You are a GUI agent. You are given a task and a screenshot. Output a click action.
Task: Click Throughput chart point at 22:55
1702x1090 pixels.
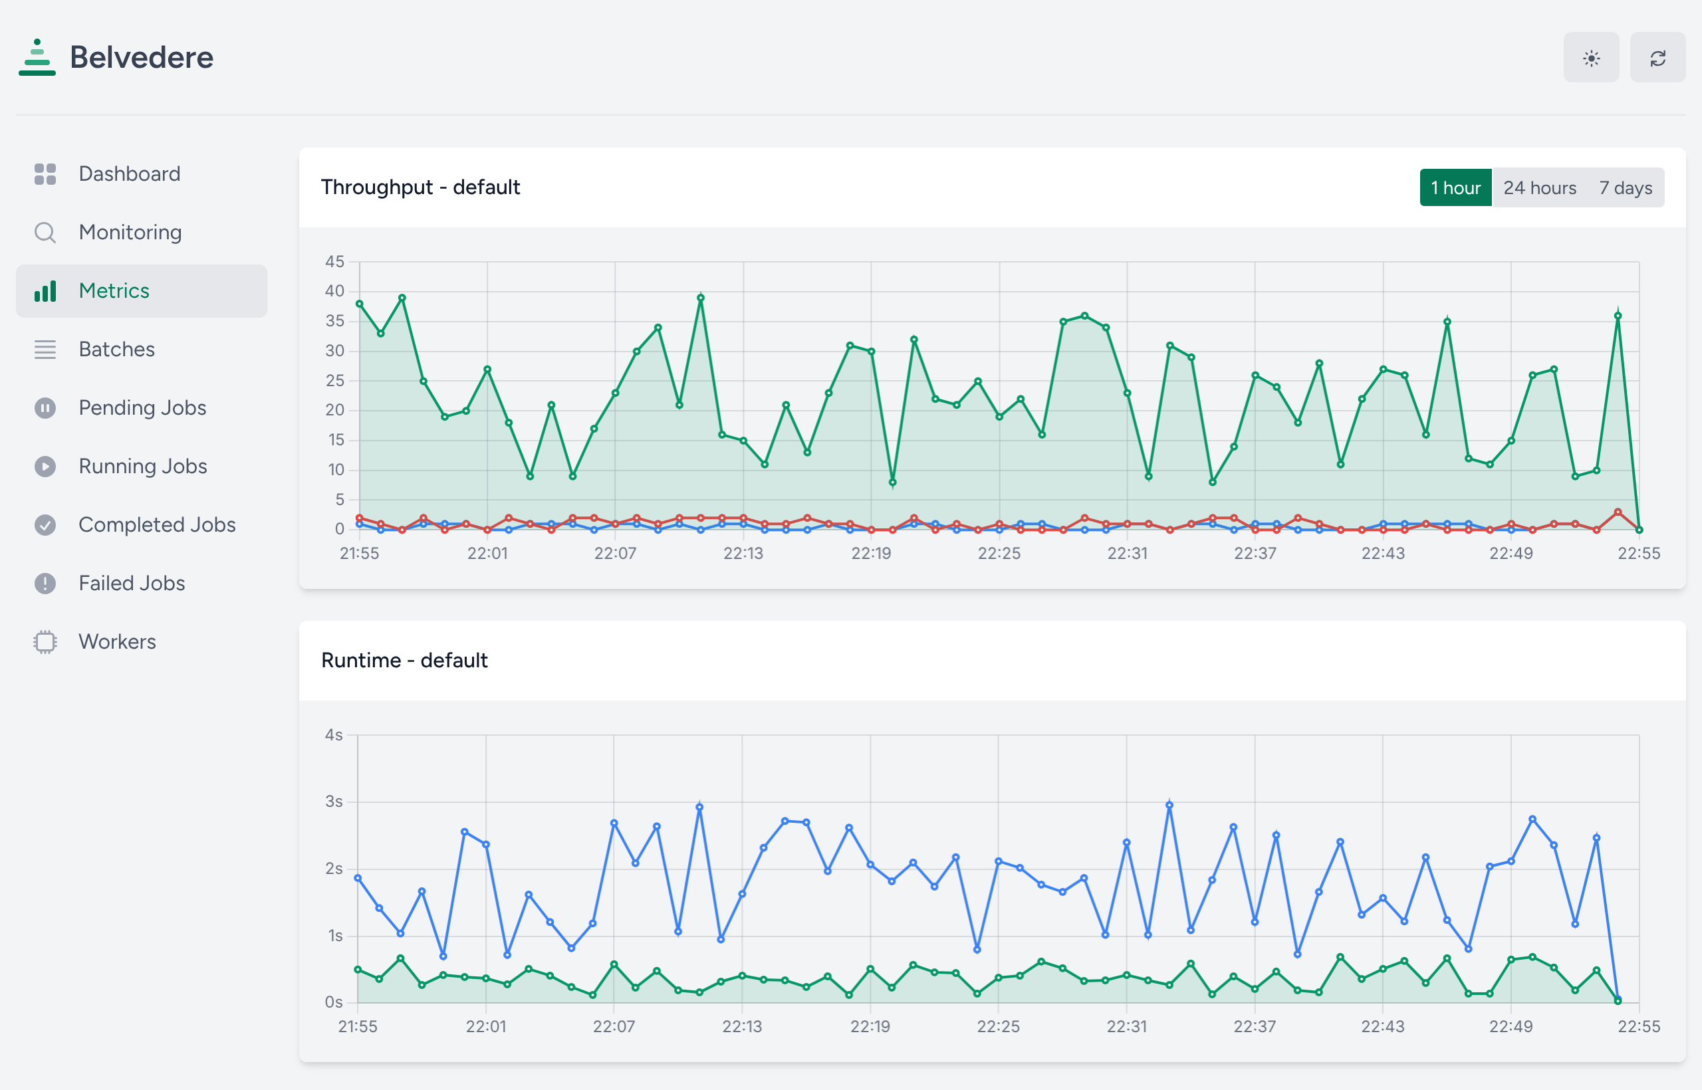(1639, 530)
